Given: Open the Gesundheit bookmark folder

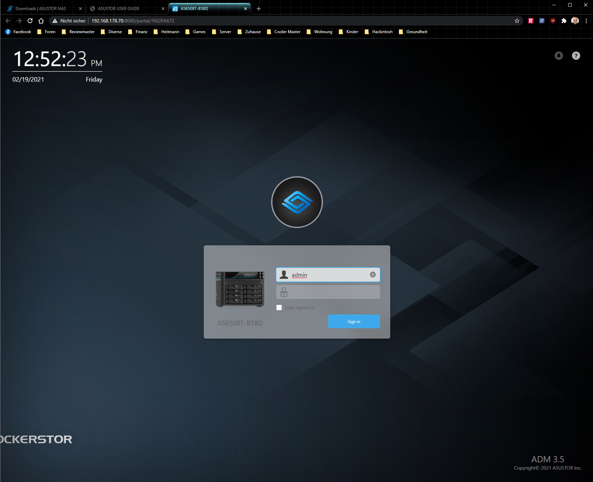Looking at the screenshot, I should 413,32.
